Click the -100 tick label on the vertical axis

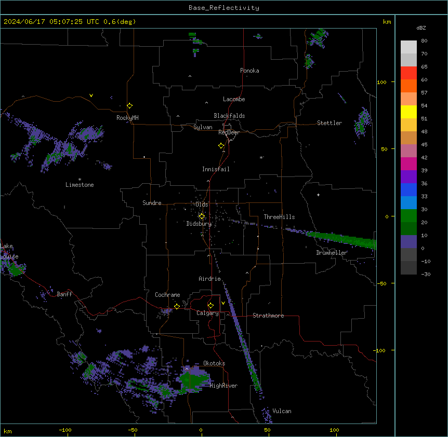tap(380, 350)
